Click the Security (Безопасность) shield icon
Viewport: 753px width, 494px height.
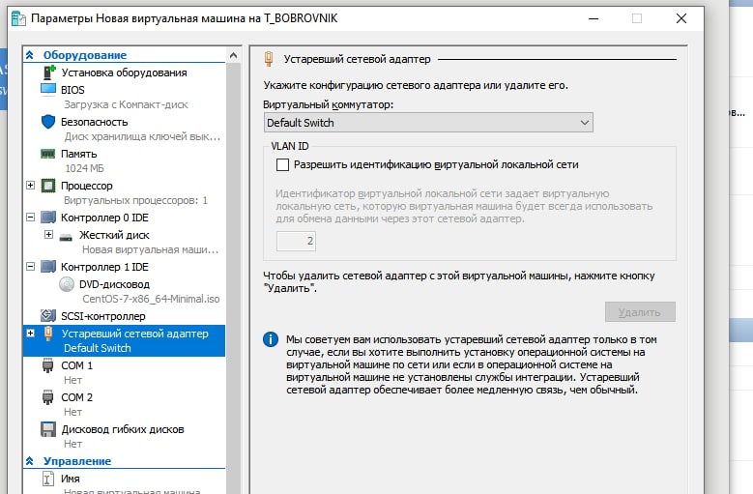(48, 122)
